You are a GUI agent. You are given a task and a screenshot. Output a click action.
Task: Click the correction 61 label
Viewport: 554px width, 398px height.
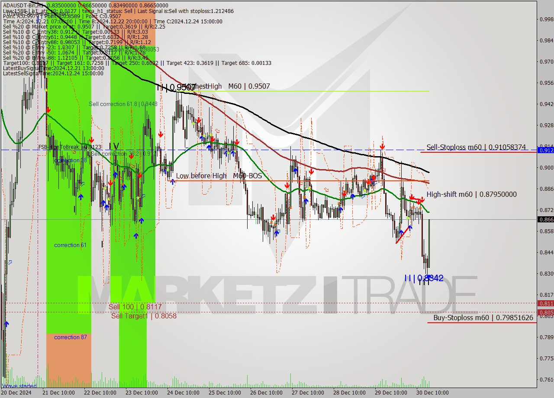(x=70, y=245)
